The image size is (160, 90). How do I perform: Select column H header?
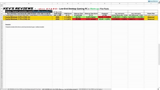click(x=119, y=3)
